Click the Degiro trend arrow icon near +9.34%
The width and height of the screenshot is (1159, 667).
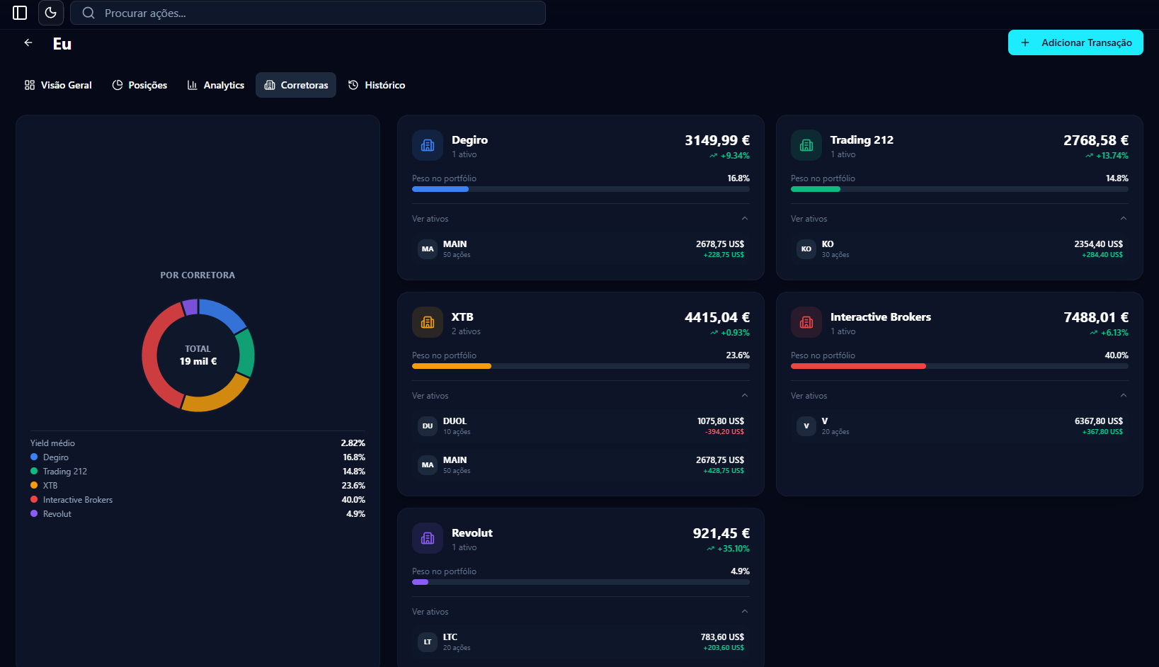[x=713, y=156]
